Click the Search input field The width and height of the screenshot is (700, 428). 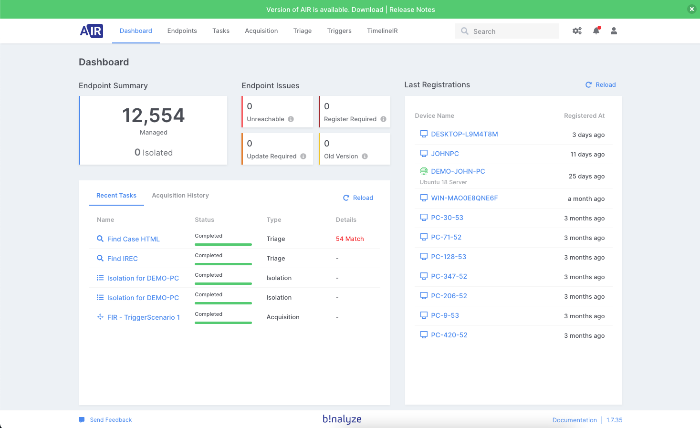(507, 31)
